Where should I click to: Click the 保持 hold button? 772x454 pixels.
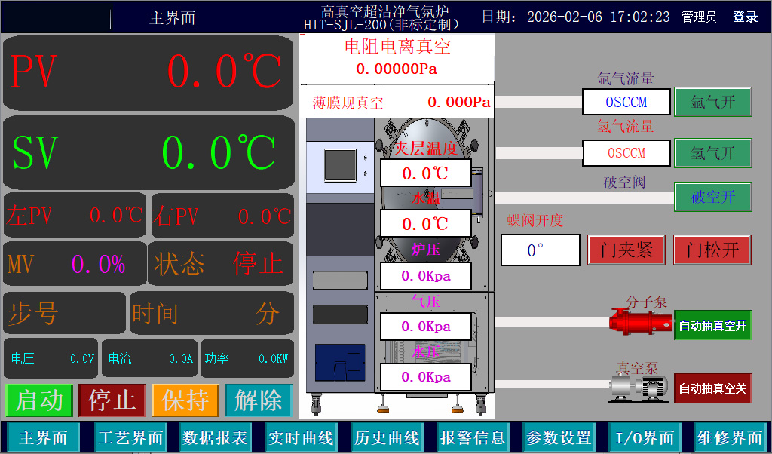tap(185, 400)
